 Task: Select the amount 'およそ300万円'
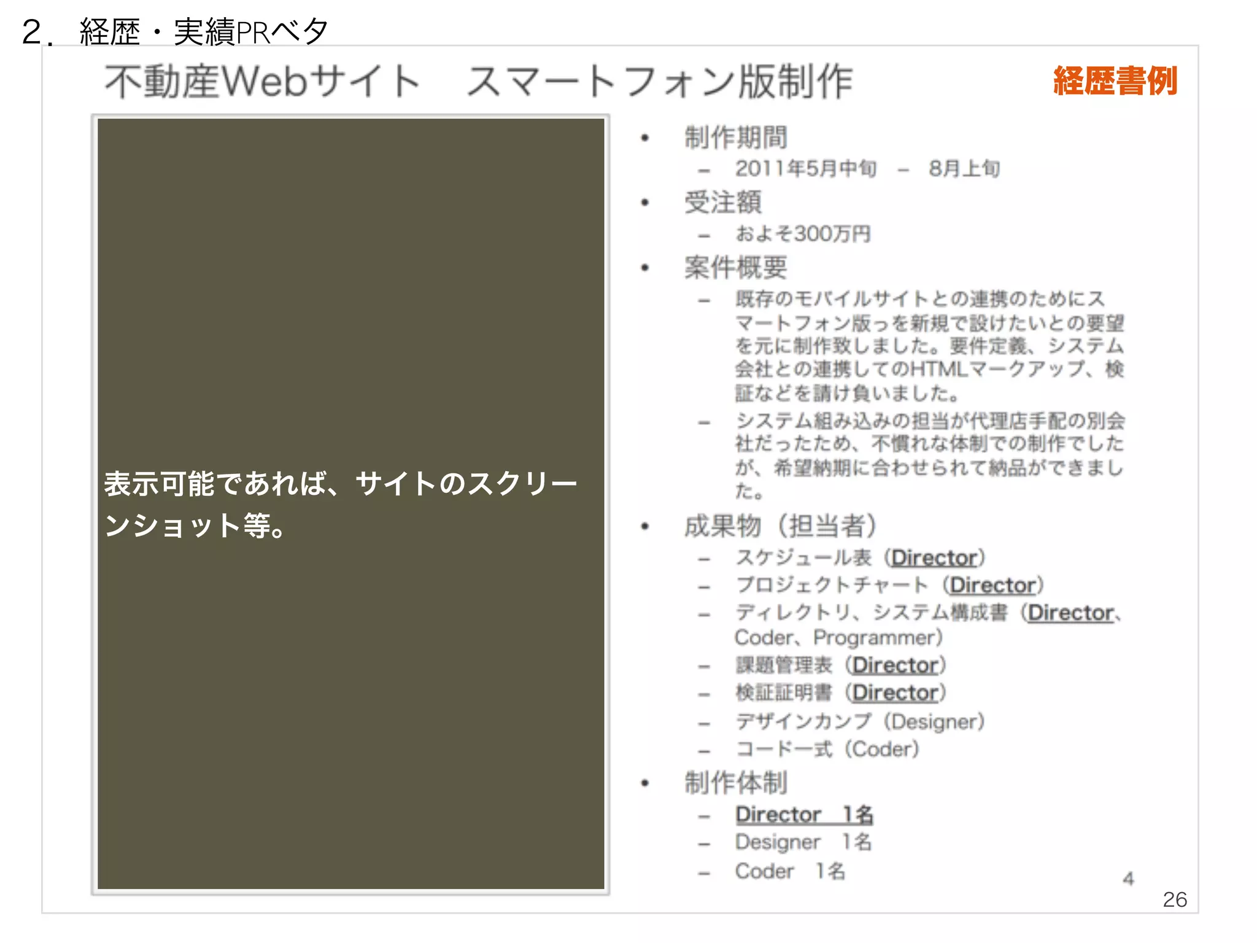[x=803, y=233]
